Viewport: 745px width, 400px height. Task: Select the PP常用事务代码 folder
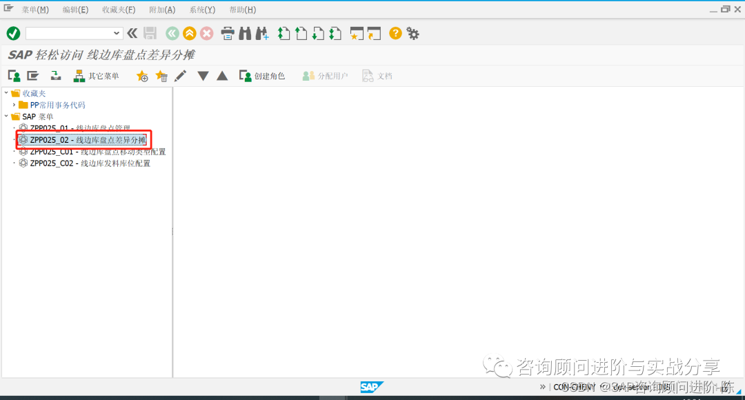click(x=57, y=105)
